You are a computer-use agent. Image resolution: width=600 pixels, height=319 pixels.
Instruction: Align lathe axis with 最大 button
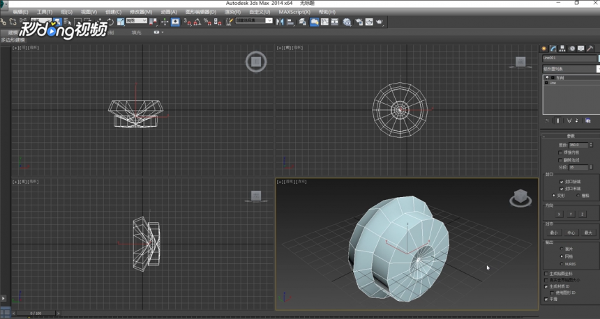[588, 233]
